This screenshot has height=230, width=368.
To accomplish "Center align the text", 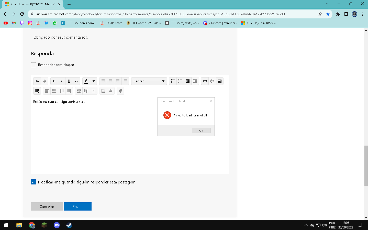I will tap(110, 81).
